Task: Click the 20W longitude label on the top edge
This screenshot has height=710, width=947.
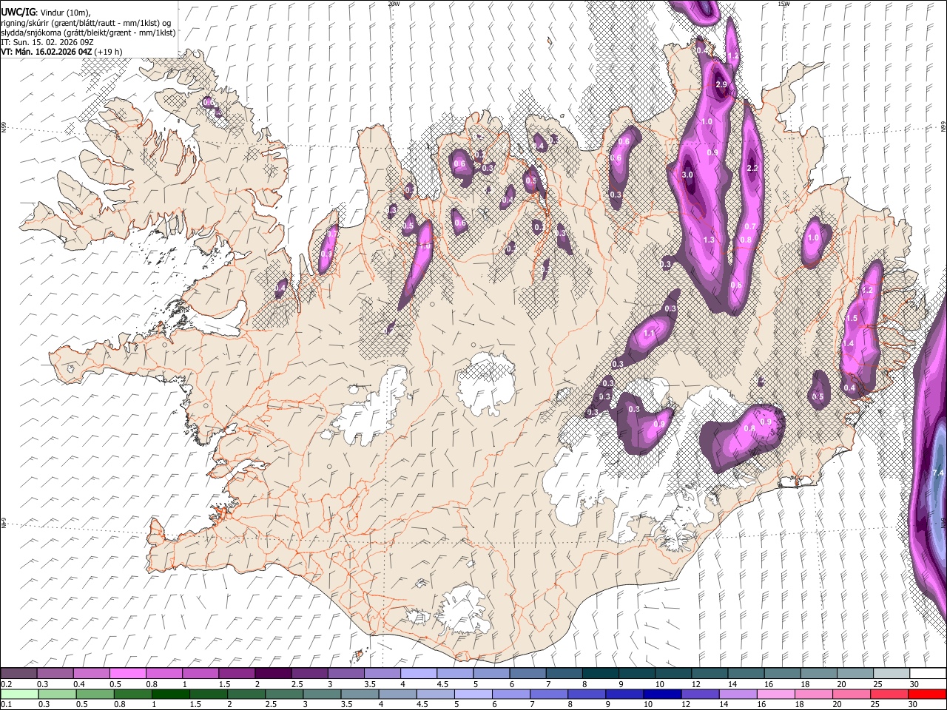Action: tap(394, 4)
